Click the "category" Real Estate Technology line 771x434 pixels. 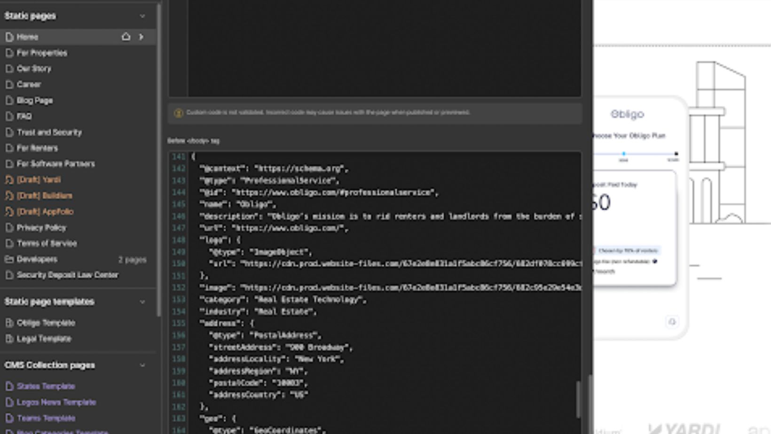pos(283,299)
